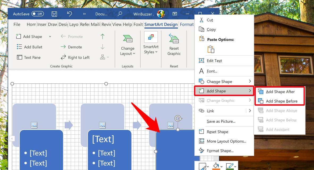Open the Change Layout dropdown
Image resolution: width=314 pixels, height=170 pixels.
pyautogui.click(x=128, y=45)
